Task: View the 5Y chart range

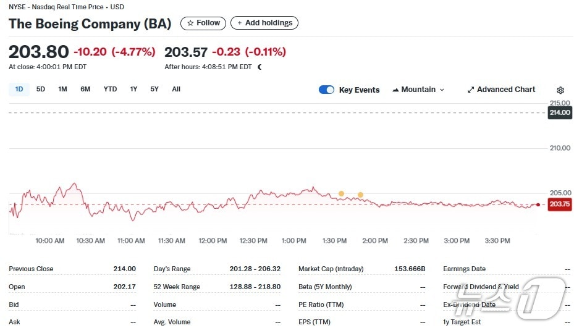Action: tap(154, 89)
